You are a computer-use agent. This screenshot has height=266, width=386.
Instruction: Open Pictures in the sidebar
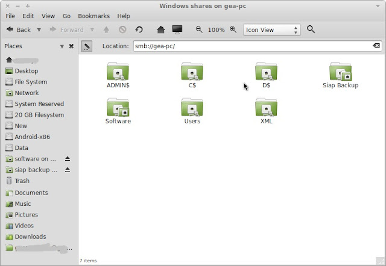coord(22,215)
